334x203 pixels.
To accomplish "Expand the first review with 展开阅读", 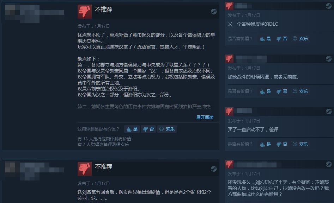I will pos(205,117).
